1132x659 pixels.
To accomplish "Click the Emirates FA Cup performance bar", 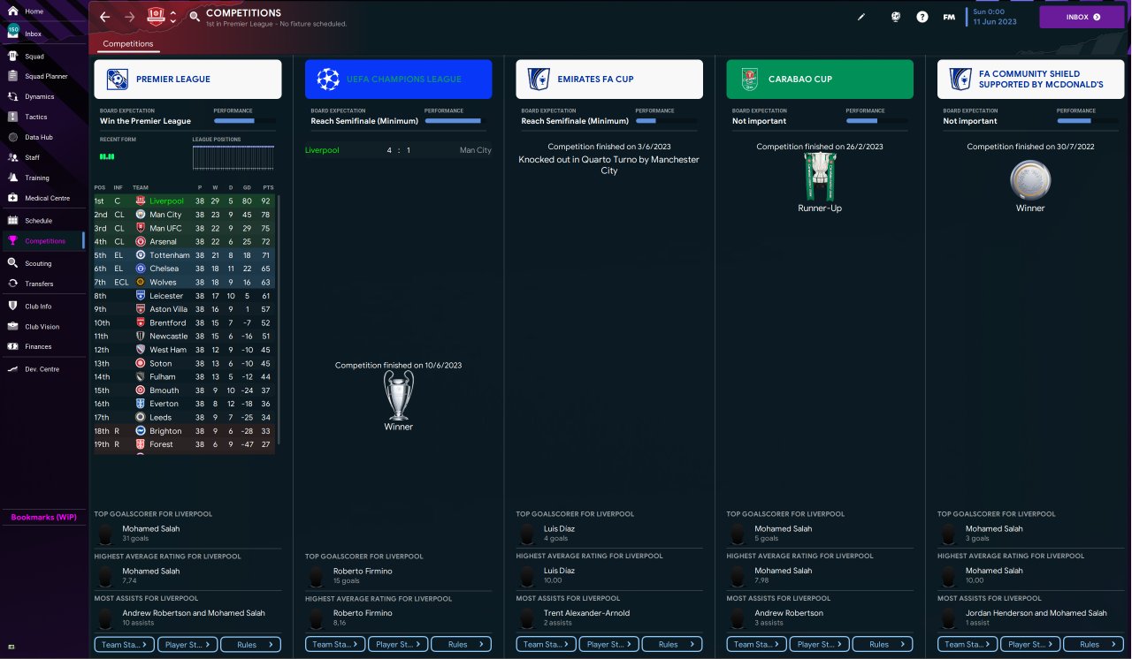I will [x=665, y=121].
